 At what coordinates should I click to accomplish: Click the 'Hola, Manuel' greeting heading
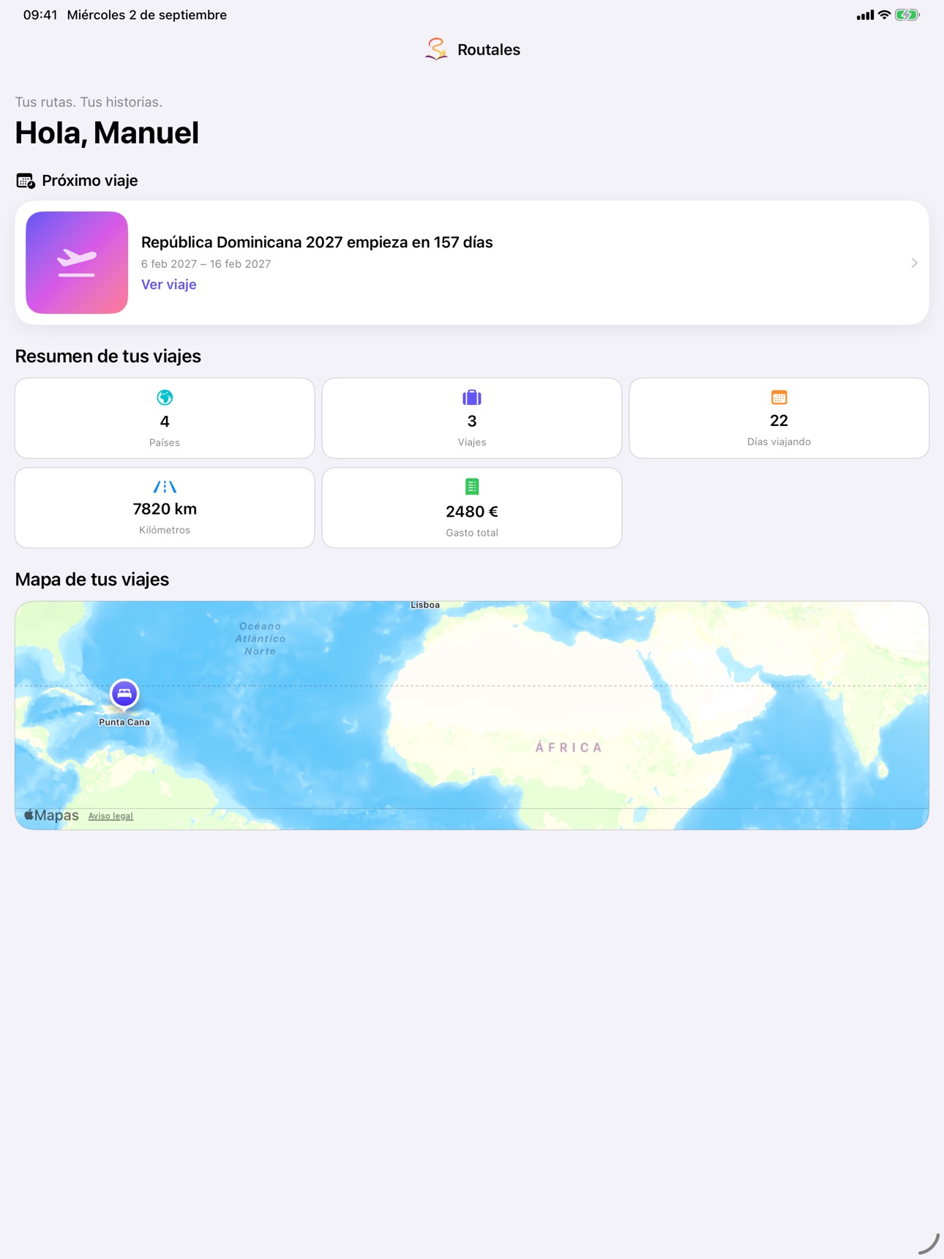coord(107,132)
